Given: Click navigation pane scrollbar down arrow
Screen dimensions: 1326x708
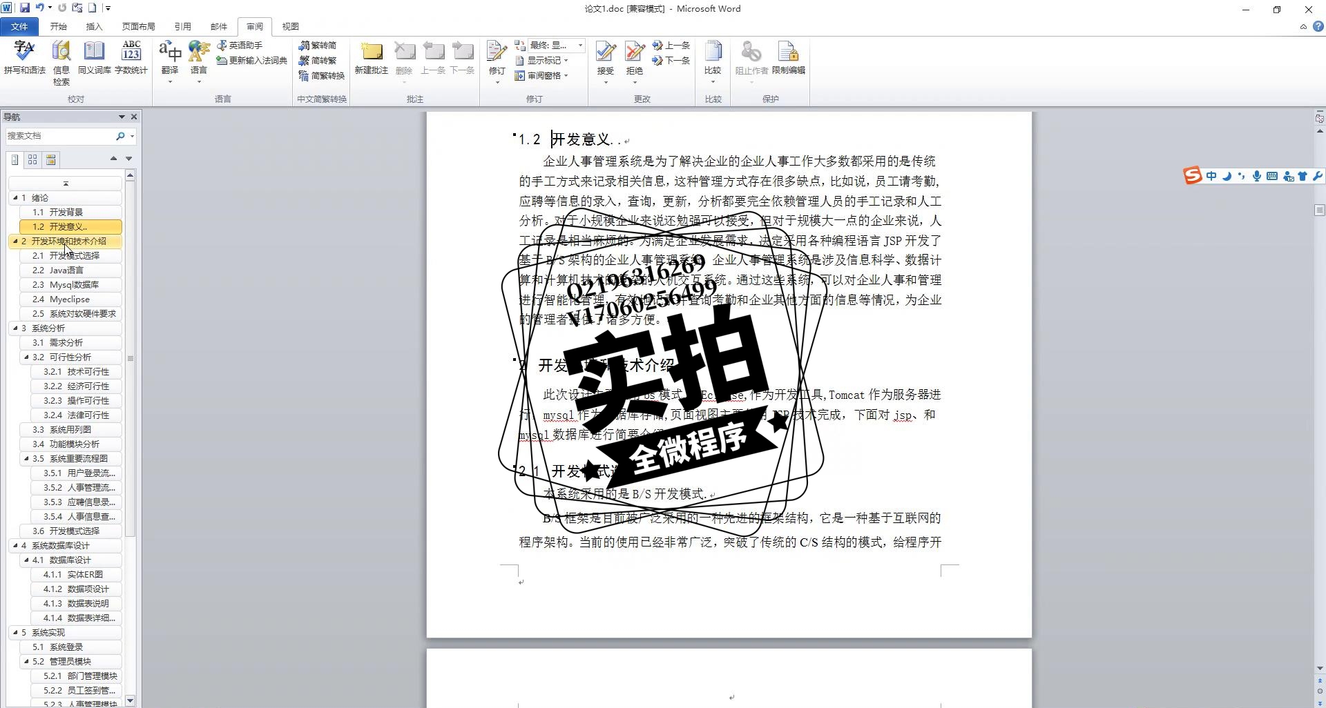Looking at the screenshot, I should point(130,700).
